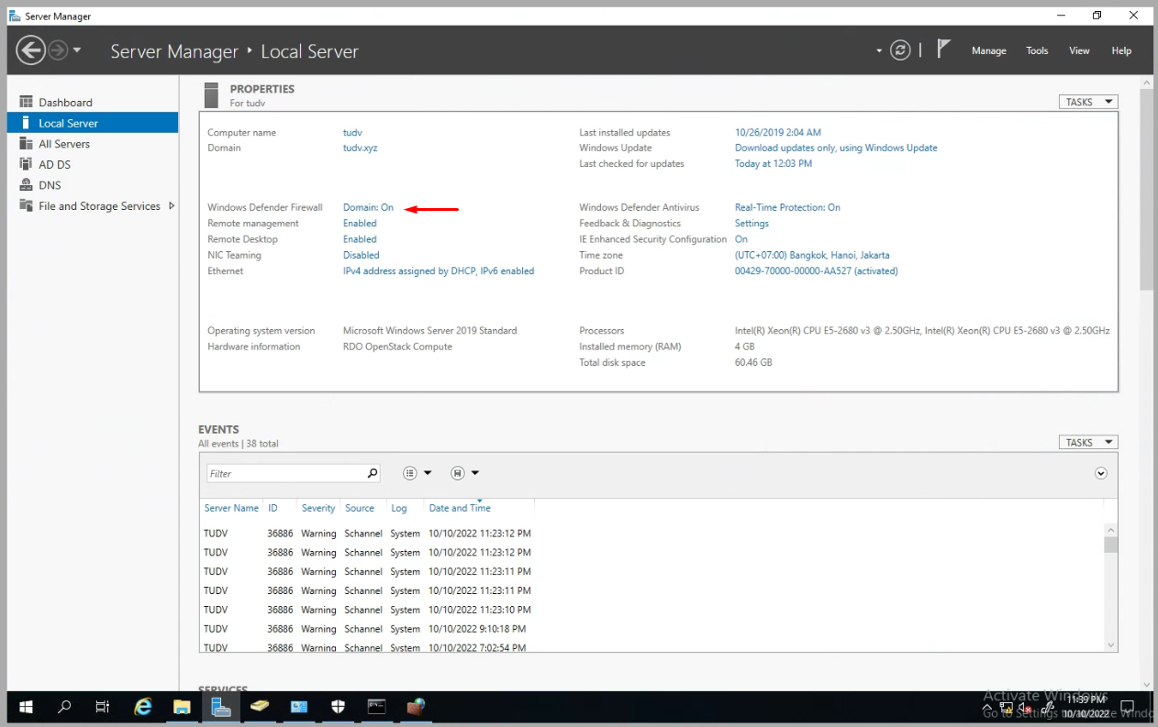Open the Tools menu

(x=1037, y=50)
